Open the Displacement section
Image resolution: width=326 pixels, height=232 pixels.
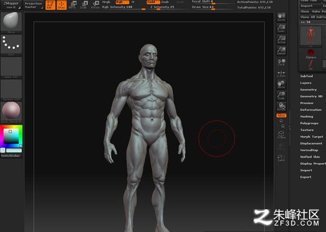pyautogui.click(x=311, y=144)
